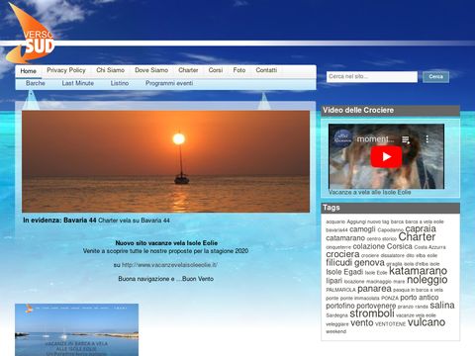Image resolution: width=475 pixels, height=356 pixels.
Task: Open the Corsi menu item
Action: coord(216,70)
